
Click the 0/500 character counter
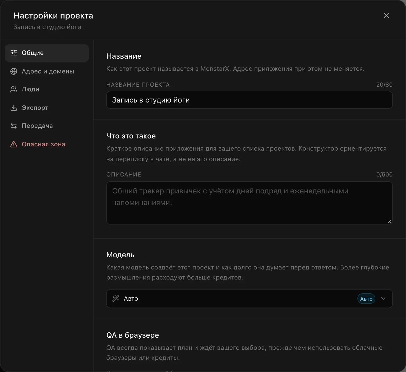pos(384,174)
